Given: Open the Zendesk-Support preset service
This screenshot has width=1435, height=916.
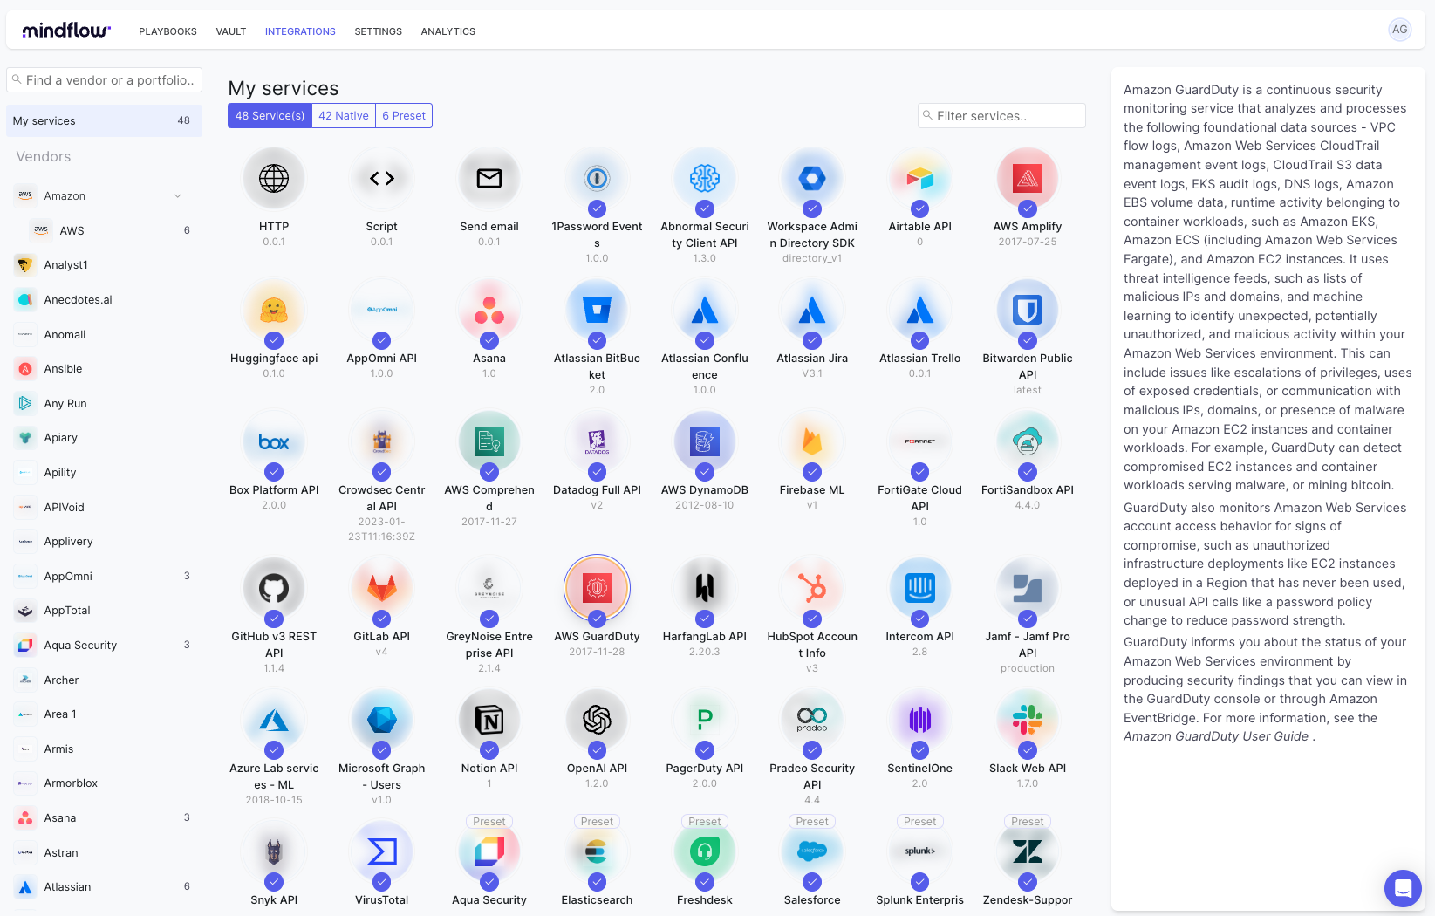Looking at the screenshot, I should click(1028, 851).
